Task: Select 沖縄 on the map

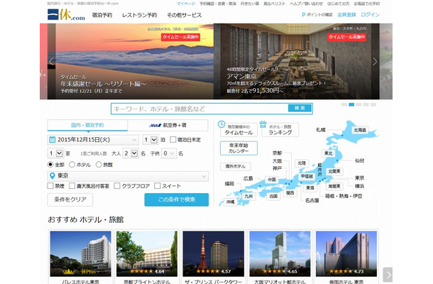Action: click(x=230, y=202)
